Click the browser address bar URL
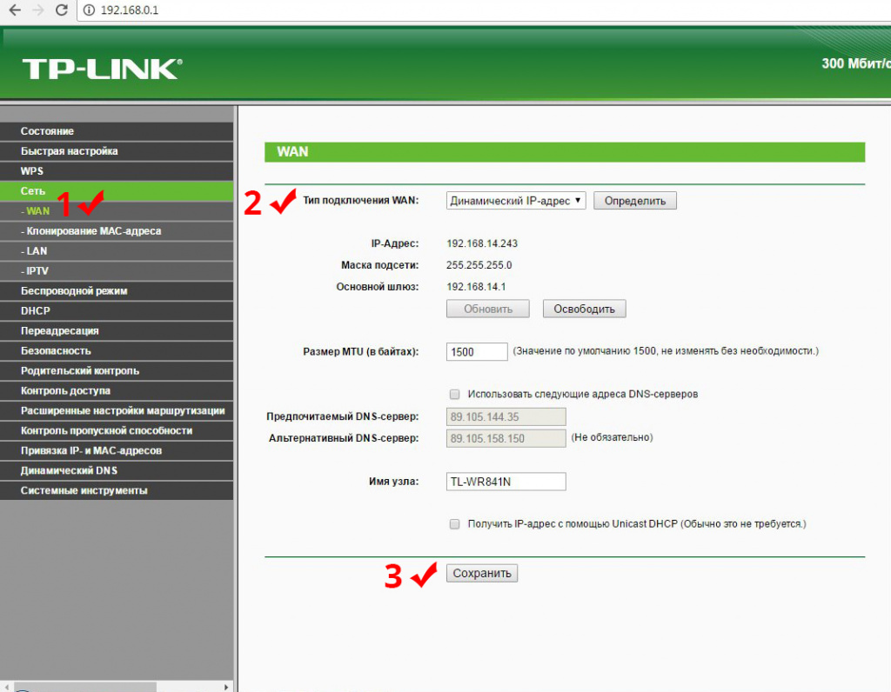Screen dimensions: 891x692 tap(130, 10)
